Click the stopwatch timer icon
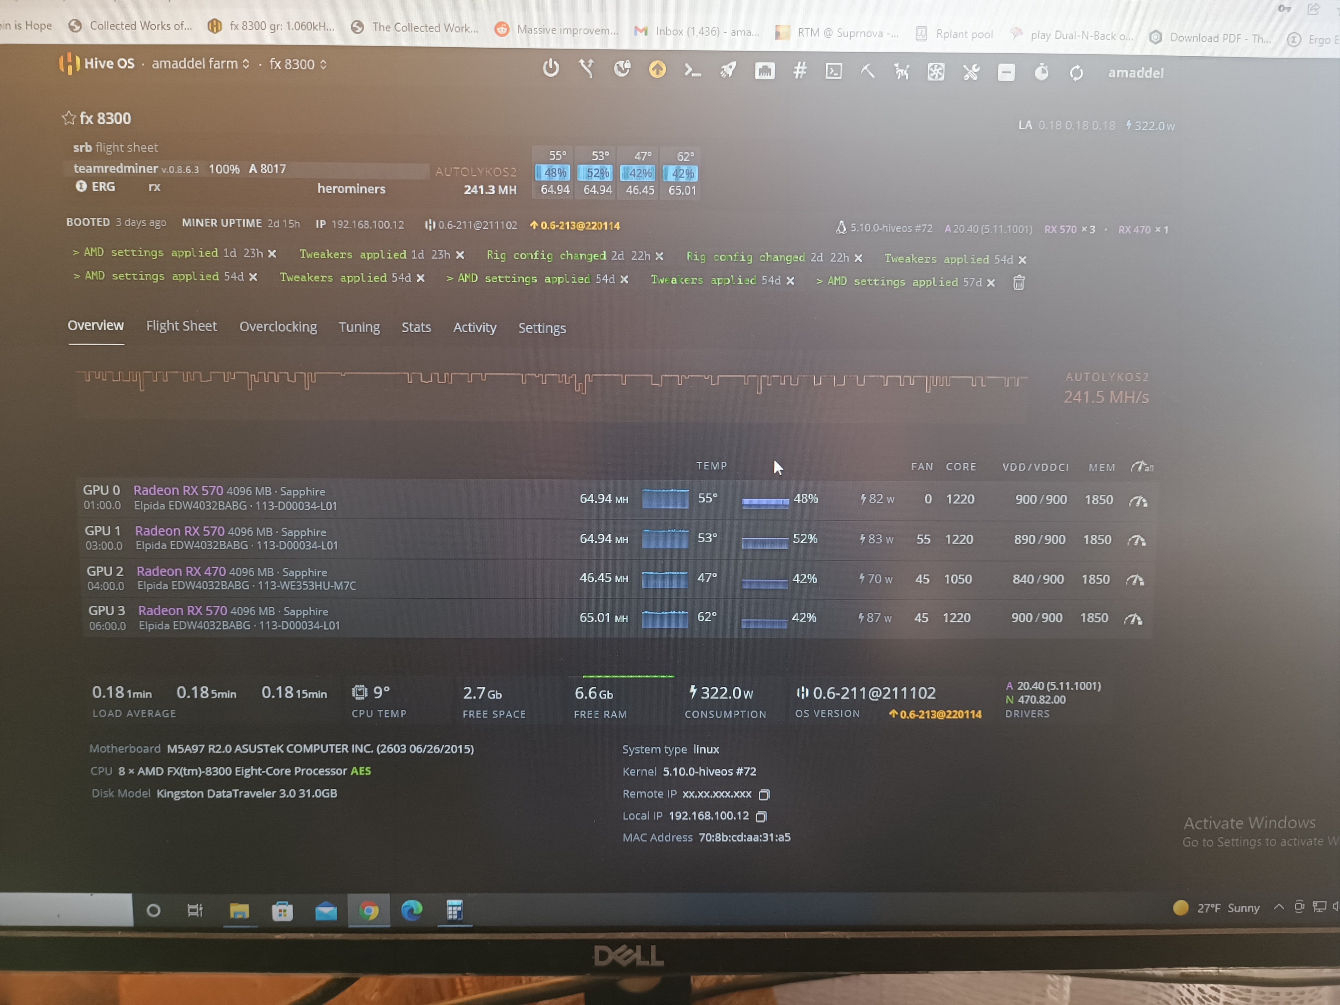1340x1005 pixels. (1041, 73)
